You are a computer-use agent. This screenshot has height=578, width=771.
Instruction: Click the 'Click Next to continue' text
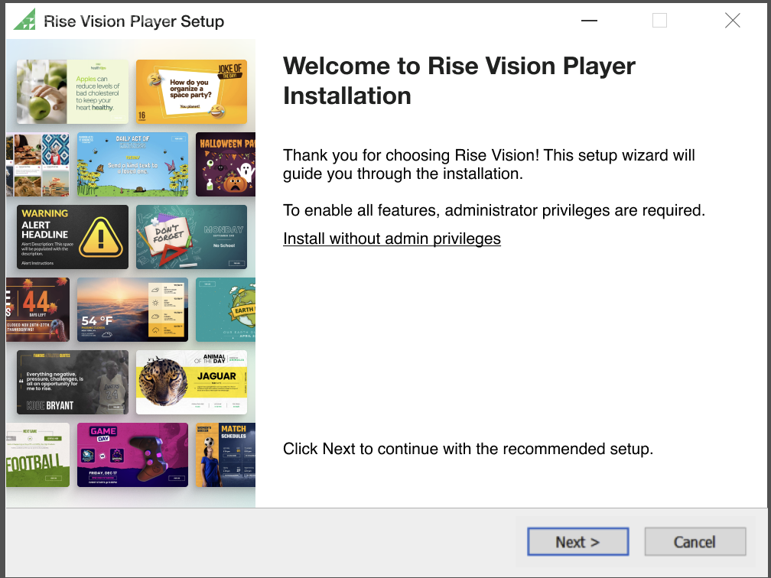[x=467, y=449]
